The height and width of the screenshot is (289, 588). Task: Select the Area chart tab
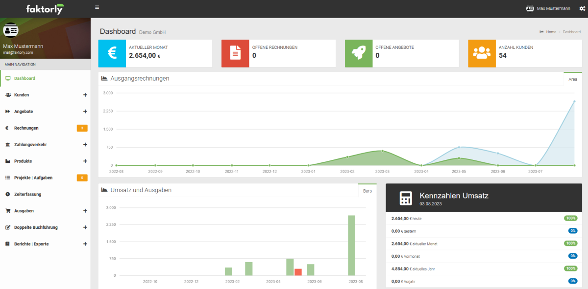coord(572,79)
